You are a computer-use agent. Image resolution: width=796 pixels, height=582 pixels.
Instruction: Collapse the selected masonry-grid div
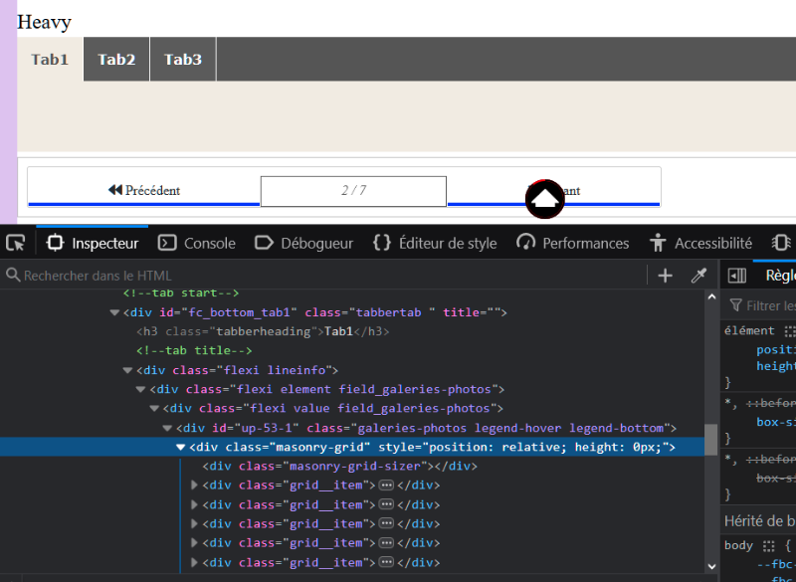[181, 447]
